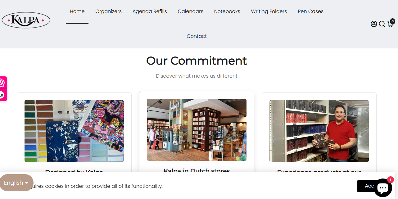Go to the Home menu item
The image size is (398, 199).
pyautogui.click(x=77, y=11)
